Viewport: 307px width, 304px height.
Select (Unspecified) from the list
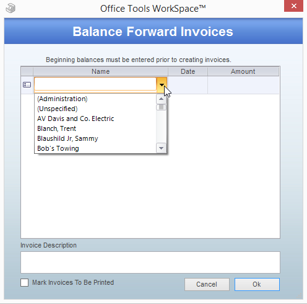[x=58, y=109]
